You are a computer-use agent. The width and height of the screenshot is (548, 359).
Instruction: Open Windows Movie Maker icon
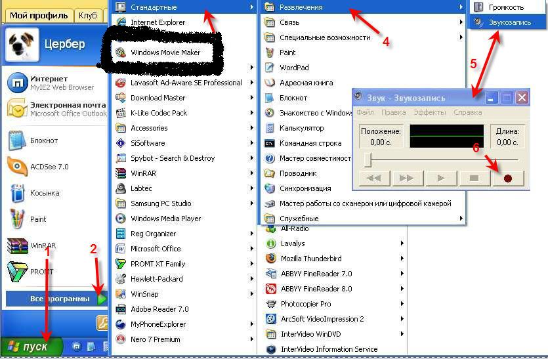[121, 53]
